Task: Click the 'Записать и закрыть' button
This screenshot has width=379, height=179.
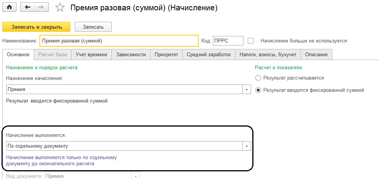Action: click(36, 27)
